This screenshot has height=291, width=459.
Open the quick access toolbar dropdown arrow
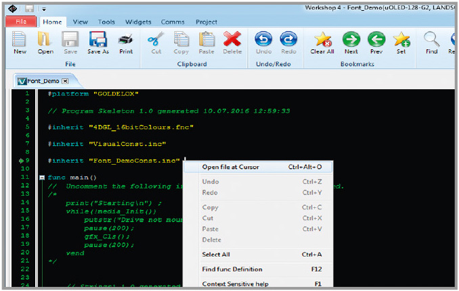[x=43, y=9]
